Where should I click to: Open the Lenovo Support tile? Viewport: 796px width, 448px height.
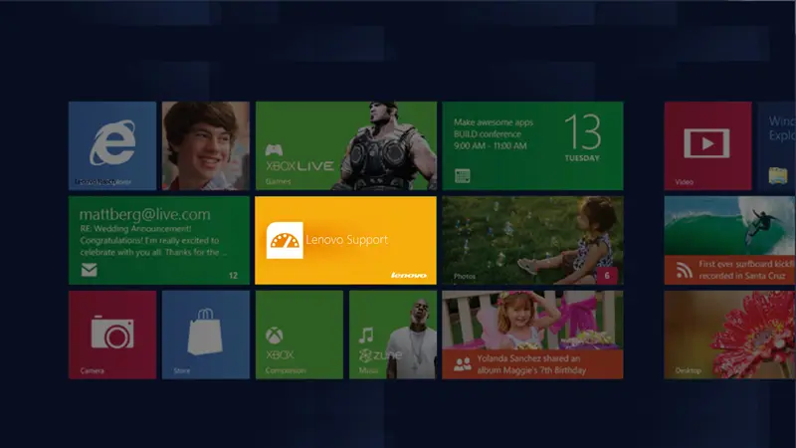pos(345,240)
